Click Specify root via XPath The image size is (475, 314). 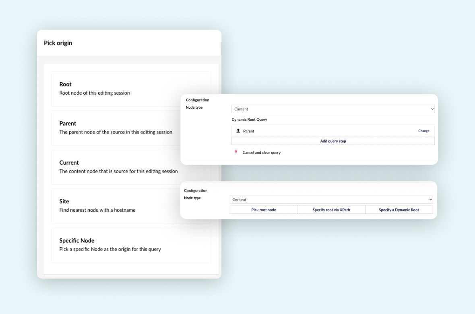[331, 210]
